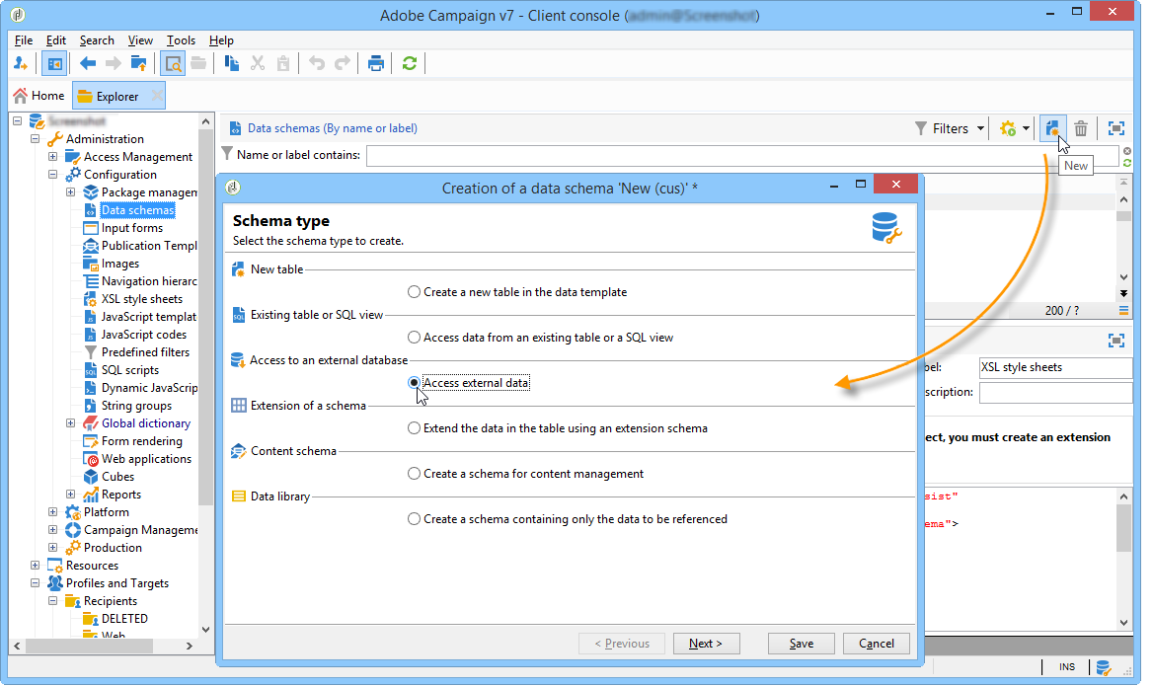Click the label field with XSL style sheets
This screenshot has height=687, width=1153.
[1055, 368]
